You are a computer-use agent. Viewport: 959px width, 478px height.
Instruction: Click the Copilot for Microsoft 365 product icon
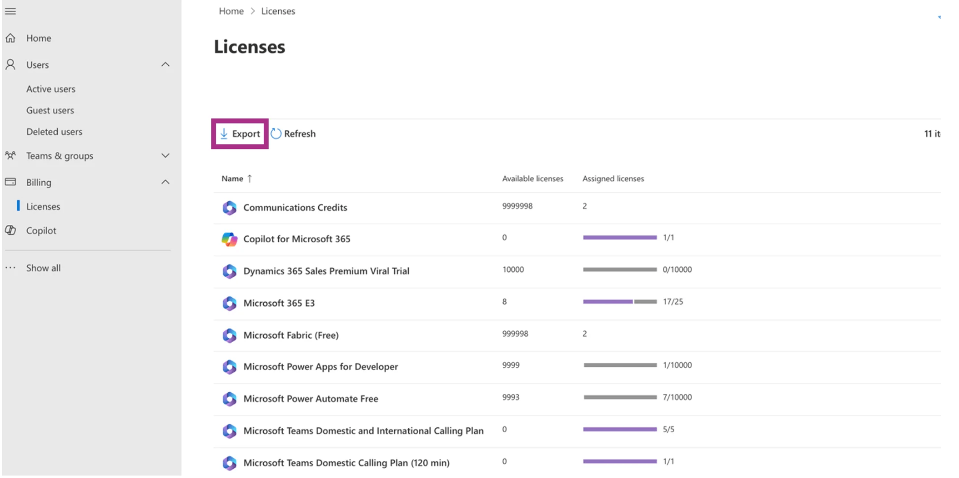point(229,239)
